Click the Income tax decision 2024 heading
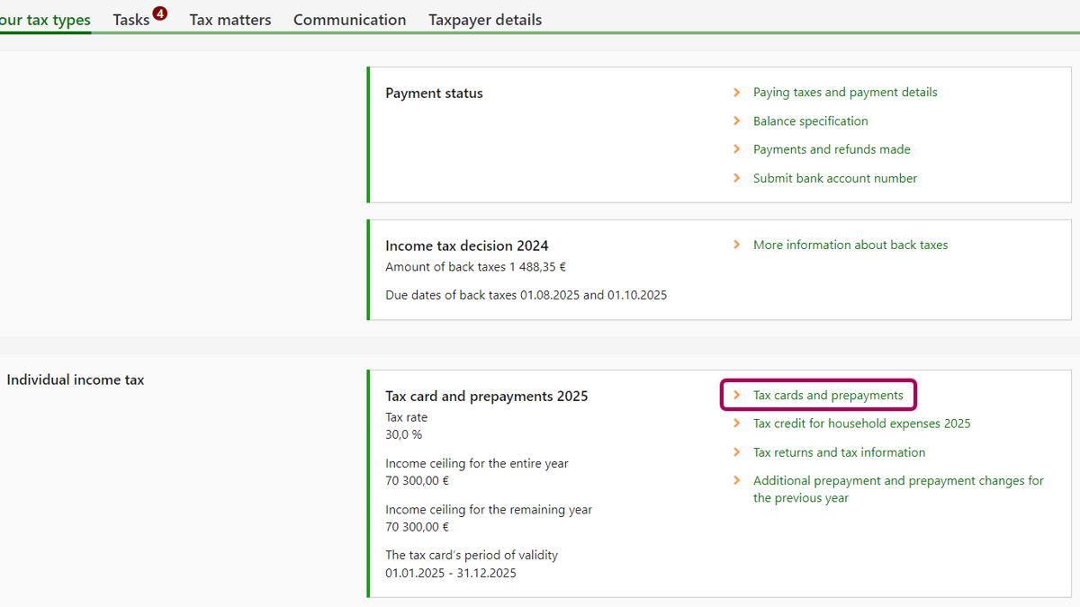The image size is (1080, 607). coord(466,245)
